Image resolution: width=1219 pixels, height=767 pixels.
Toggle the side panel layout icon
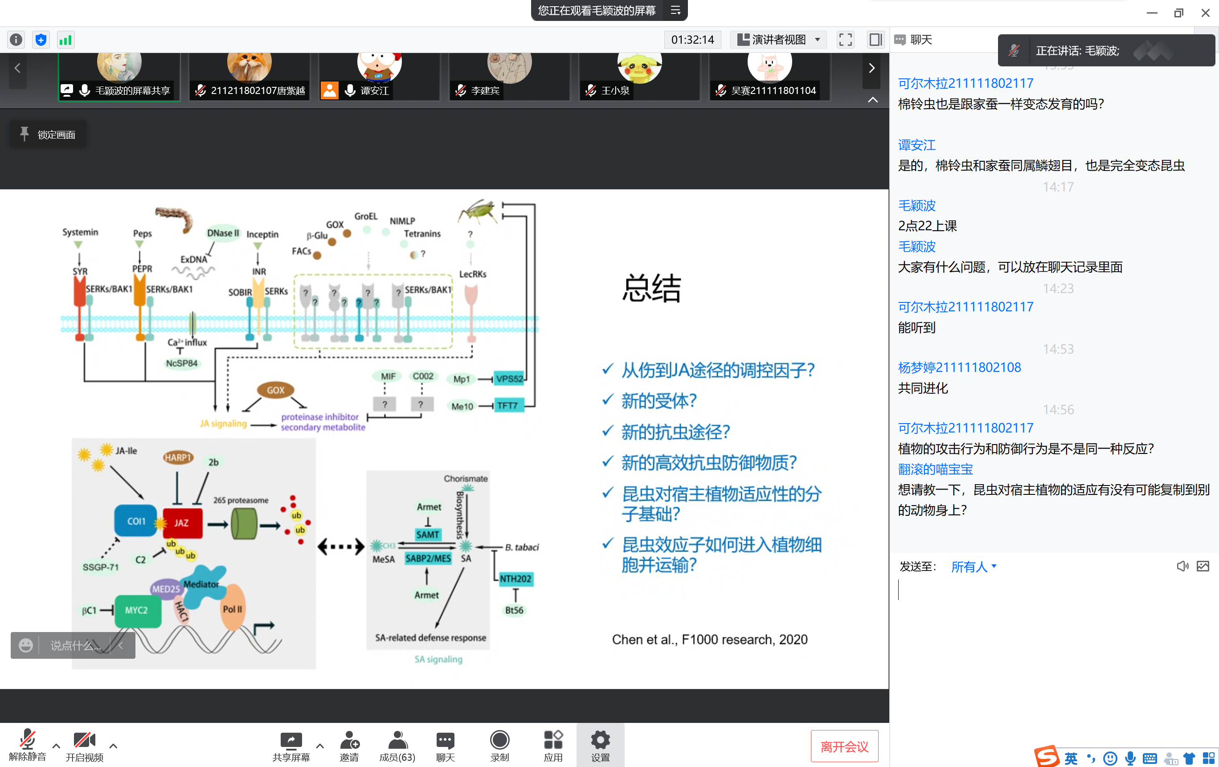coord(875,40)
